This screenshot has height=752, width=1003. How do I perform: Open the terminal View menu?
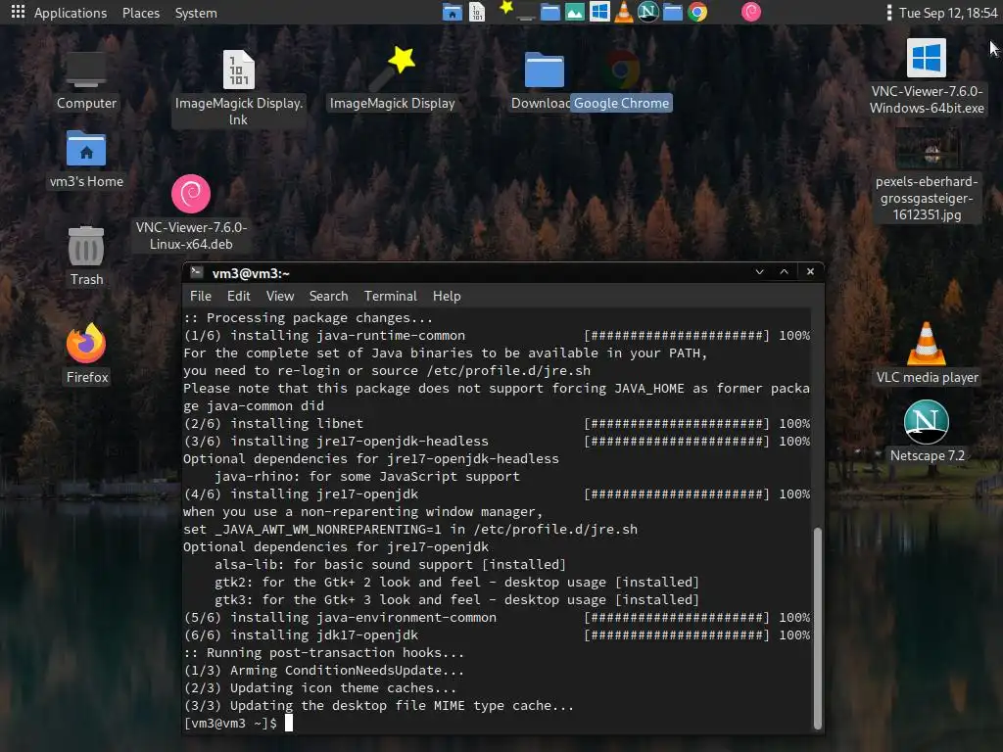280,296
